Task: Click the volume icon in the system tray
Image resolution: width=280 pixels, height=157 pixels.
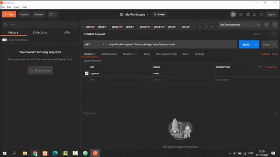Action: 234,153
